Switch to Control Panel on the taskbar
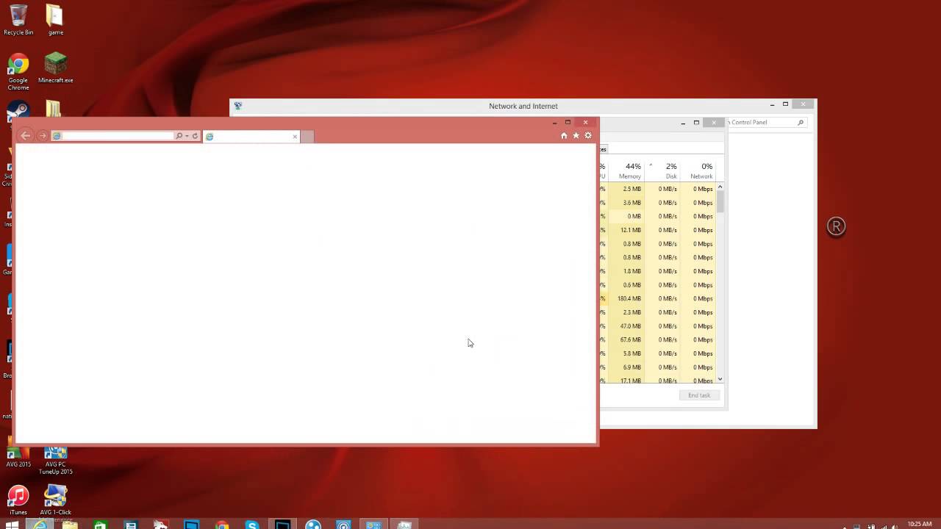Image resolution: width=941 pixels, height=529 pixels. point(373,525)
